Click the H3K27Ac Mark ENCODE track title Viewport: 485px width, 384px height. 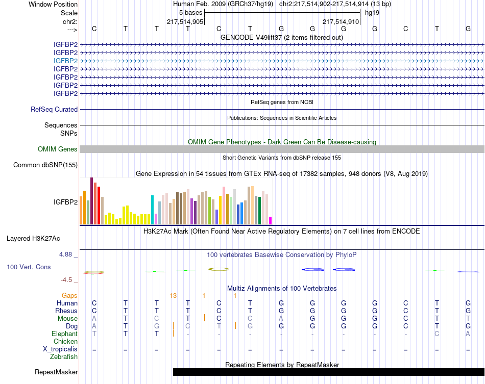click(x=282, y=232)
